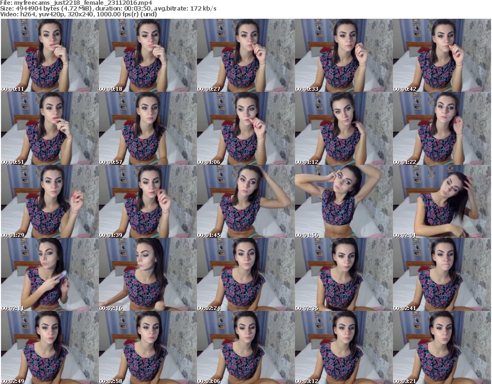Choose the frame stamped 00:02:16
This screenshot has width=492, height=384.
148,275
